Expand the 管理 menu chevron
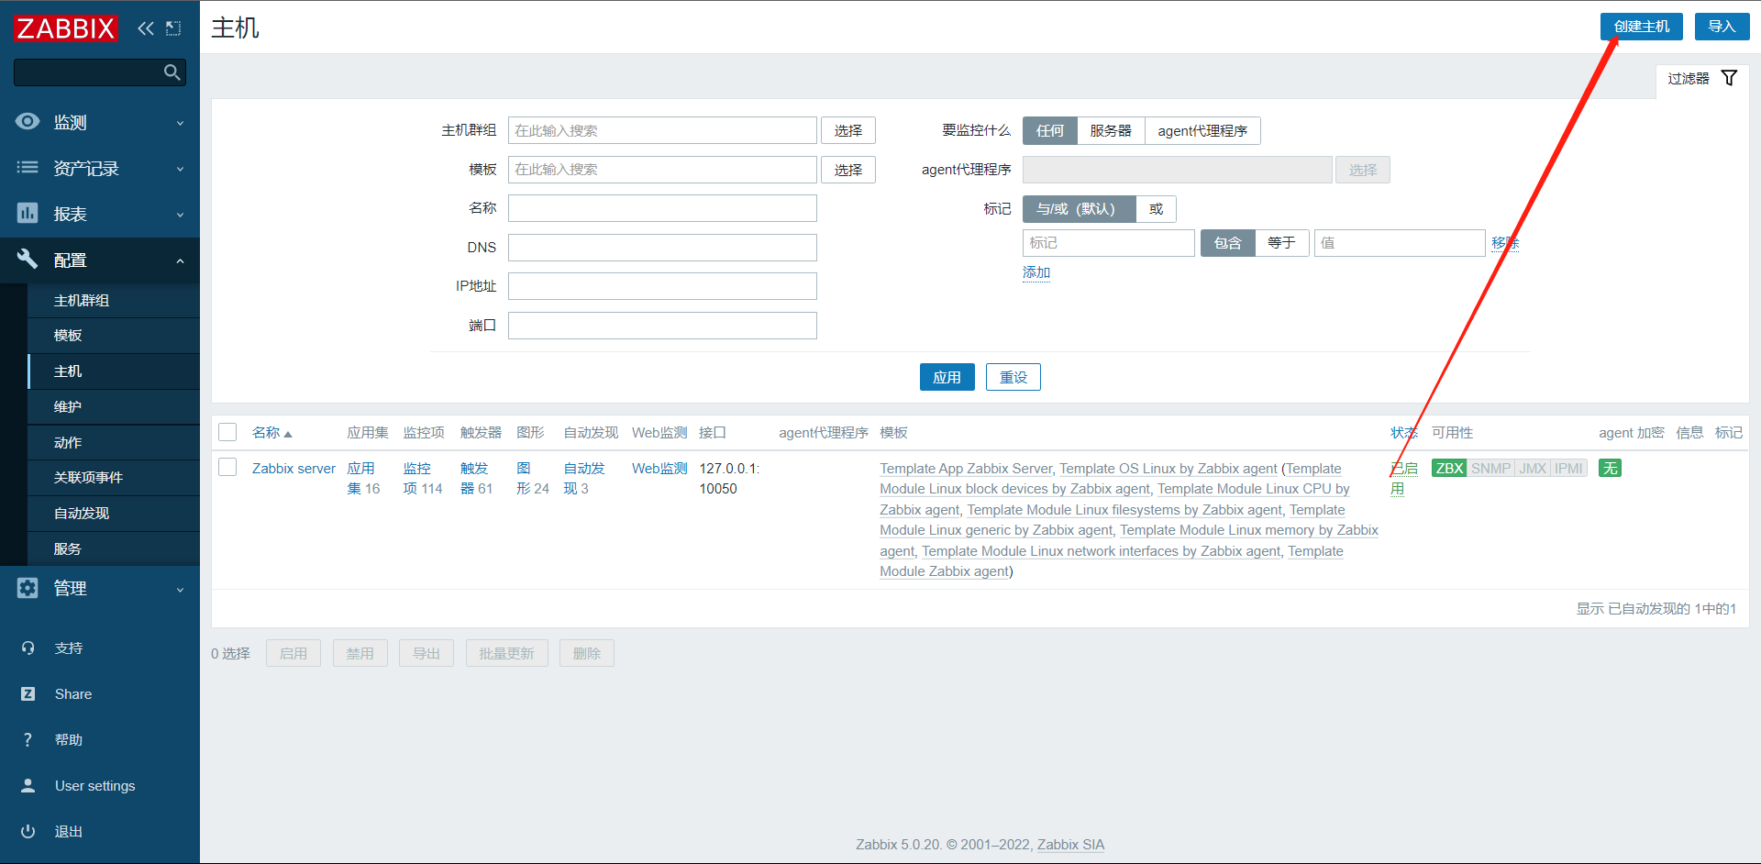 pos(180,589)
